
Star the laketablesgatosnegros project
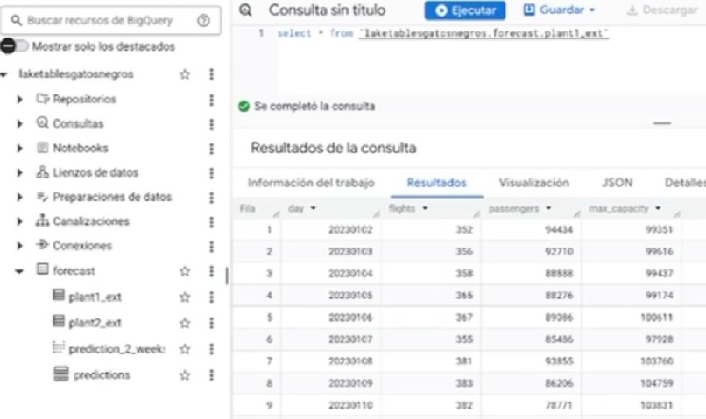185,74
